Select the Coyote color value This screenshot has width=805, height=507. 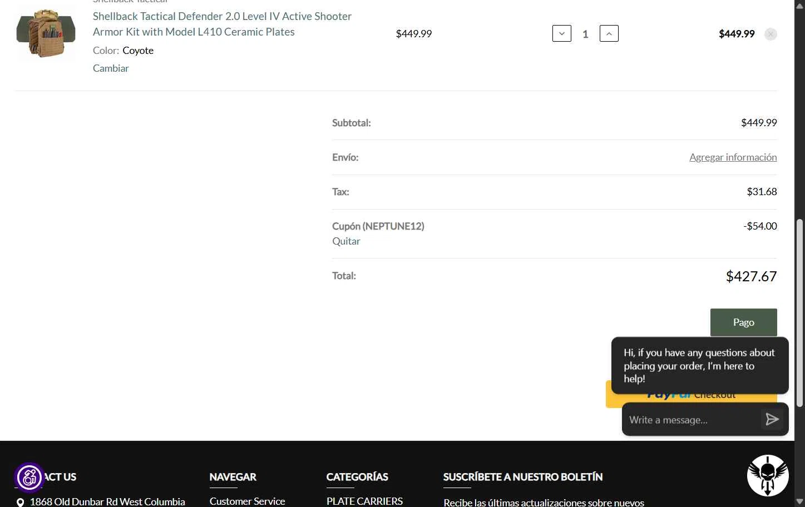[138, 51]
